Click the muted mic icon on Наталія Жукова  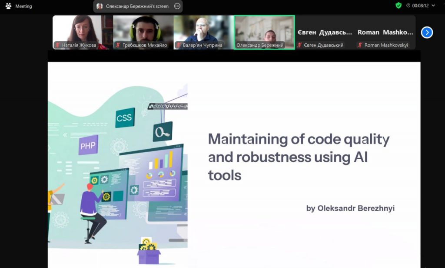click(57, 45)
